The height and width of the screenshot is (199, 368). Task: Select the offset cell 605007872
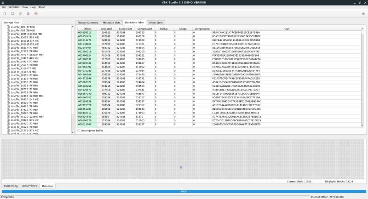(x=87, y=82)
